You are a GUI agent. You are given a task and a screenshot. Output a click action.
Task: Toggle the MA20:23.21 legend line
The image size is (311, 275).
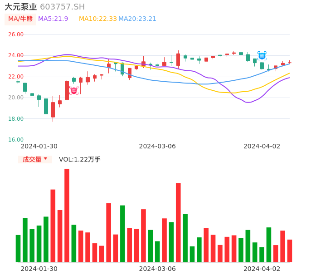pyautogui.click(x=137, y=19)
